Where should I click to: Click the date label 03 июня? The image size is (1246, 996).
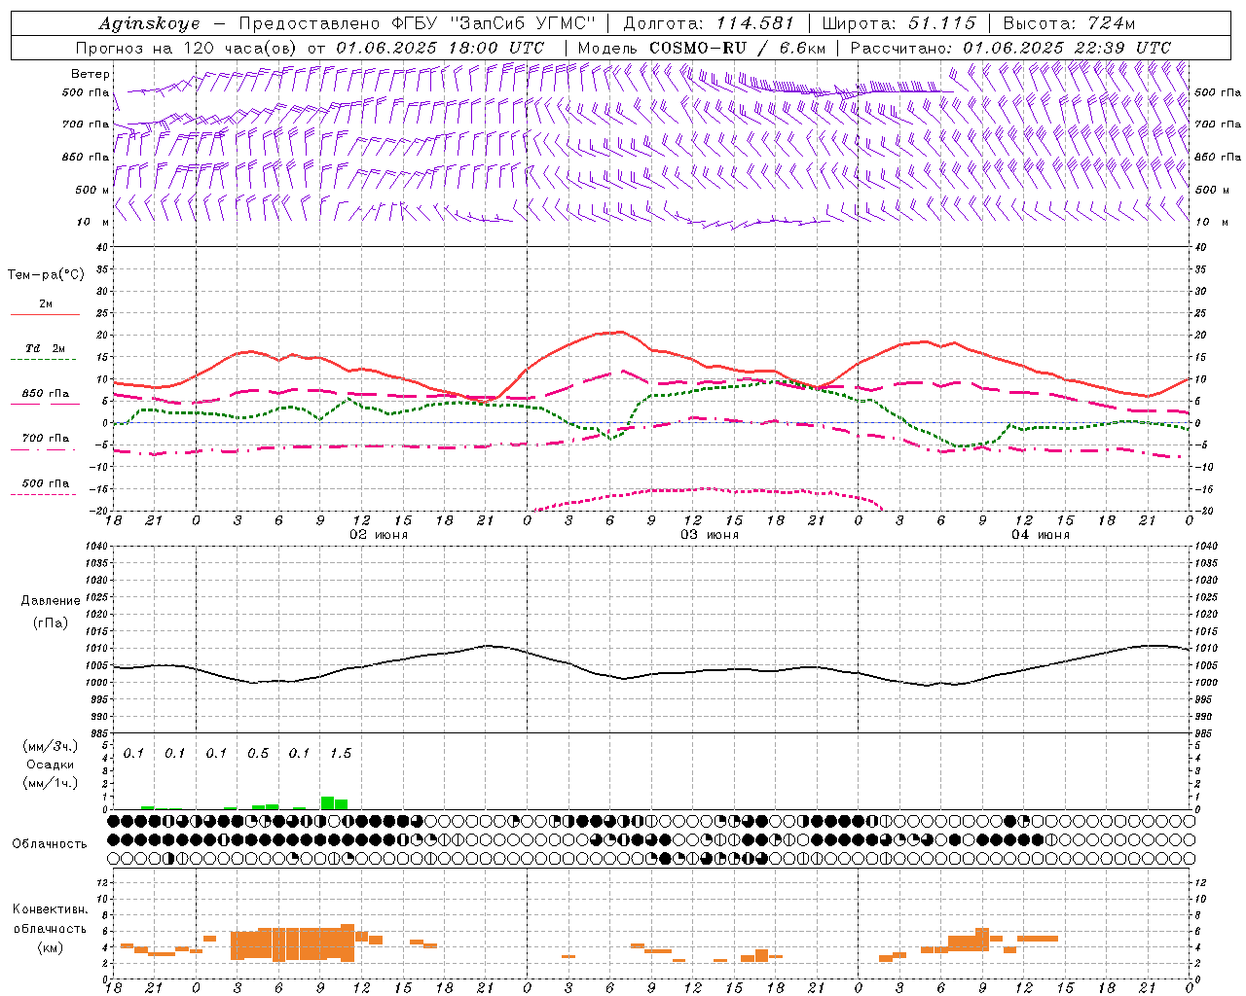click(710, 535)
